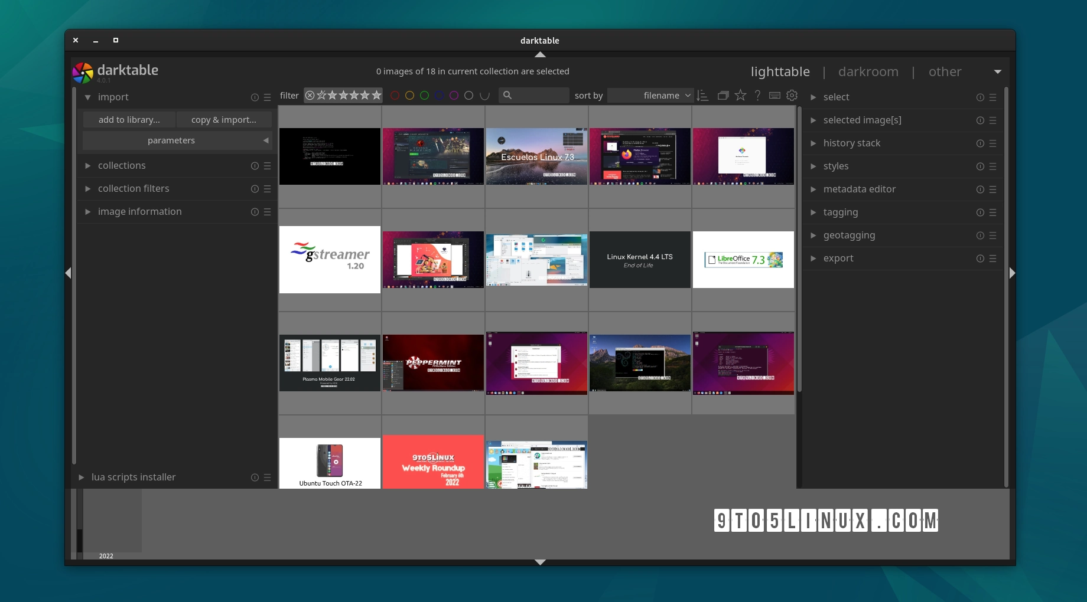Filter images by the green color label
Viewport: 1087px width, 602px height.
424,95
